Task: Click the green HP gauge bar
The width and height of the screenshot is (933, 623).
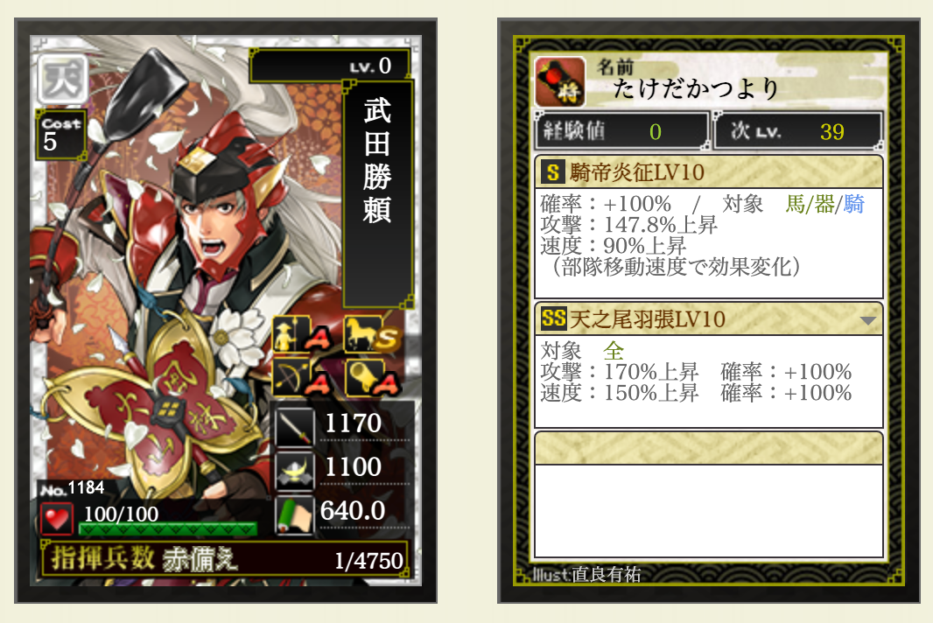Action: point(168,528)
